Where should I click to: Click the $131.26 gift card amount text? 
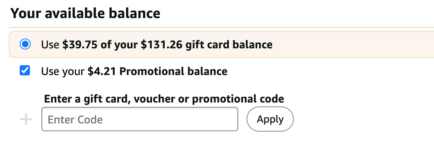click(161, 44)
